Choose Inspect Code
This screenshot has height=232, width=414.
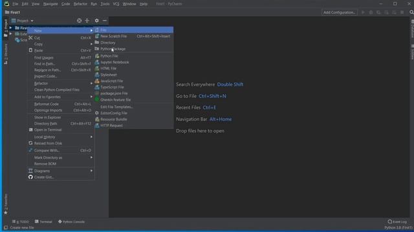click(x=61, y=76)
